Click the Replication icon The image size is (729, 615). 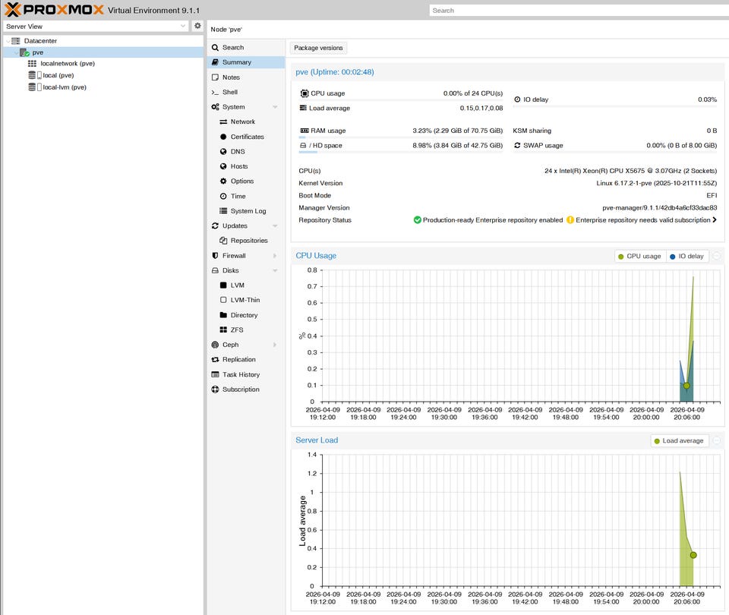click(215, 360)
